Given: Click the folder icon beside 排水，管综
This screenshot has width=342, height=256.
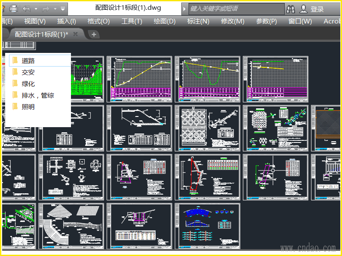Looking at the screenshot, I should (x=15, y=95).
